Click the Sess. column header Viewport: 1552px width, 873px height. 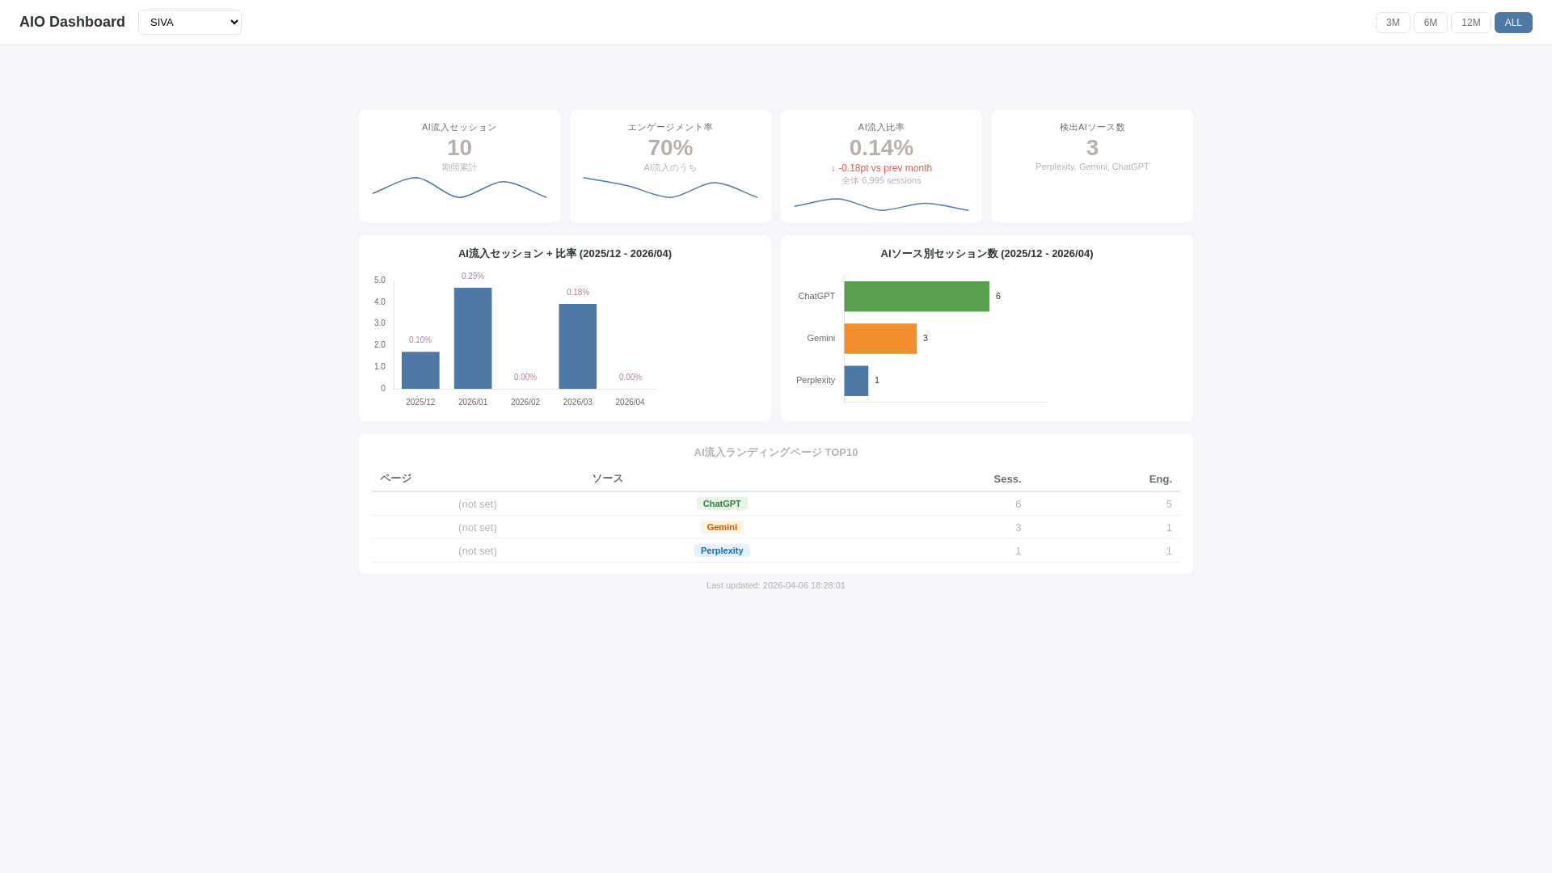click(x=1007, y=479)
